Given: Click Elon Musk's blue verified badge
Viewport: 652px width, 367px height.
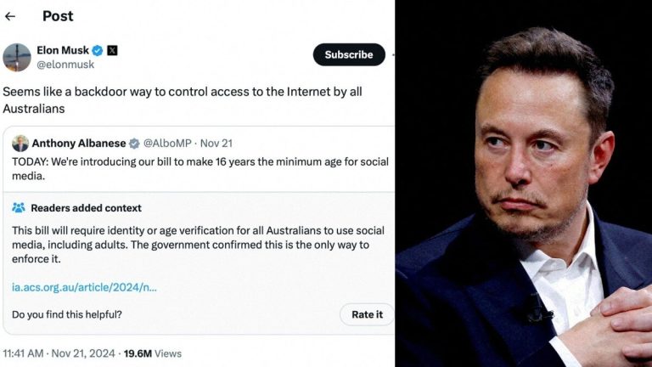Looking at the screenshot, I should coord(98,50).
